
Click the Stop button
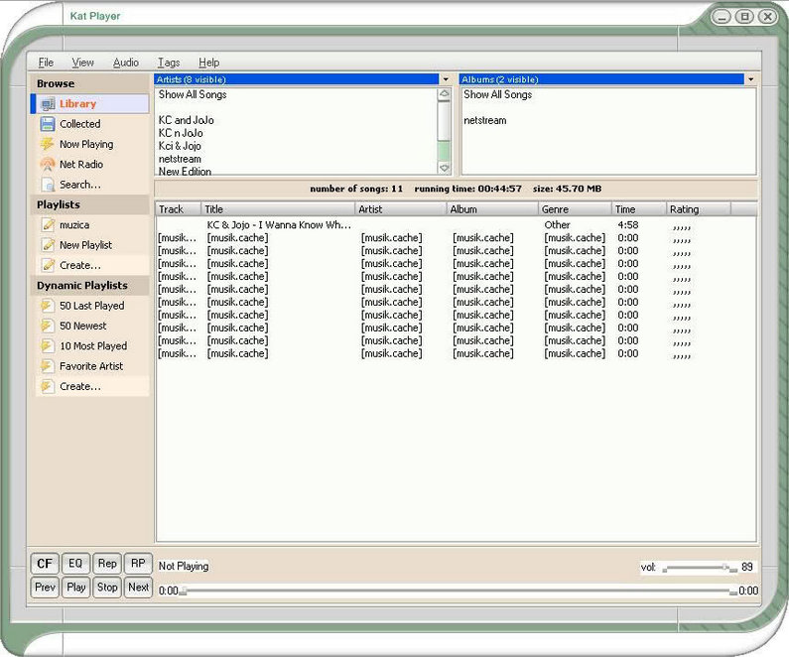106,588
